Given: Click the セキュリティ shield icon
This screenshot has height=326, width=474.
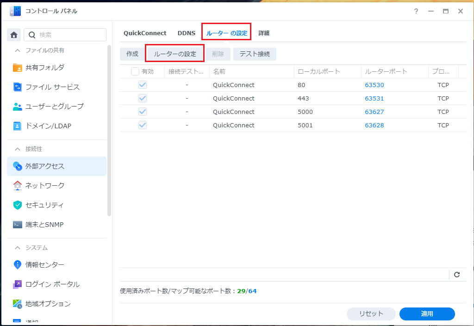Looking at the screenshot, I should tap(17, 205).
